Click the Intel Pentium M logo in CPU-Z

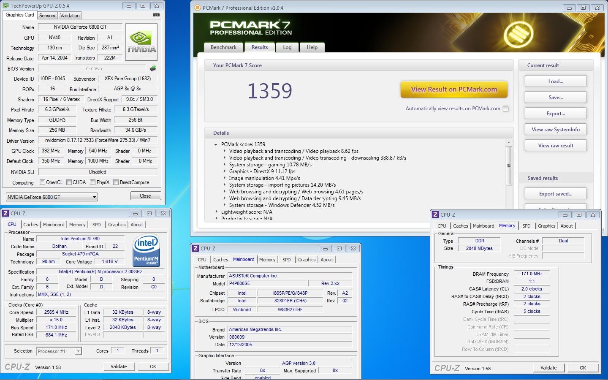146,250
